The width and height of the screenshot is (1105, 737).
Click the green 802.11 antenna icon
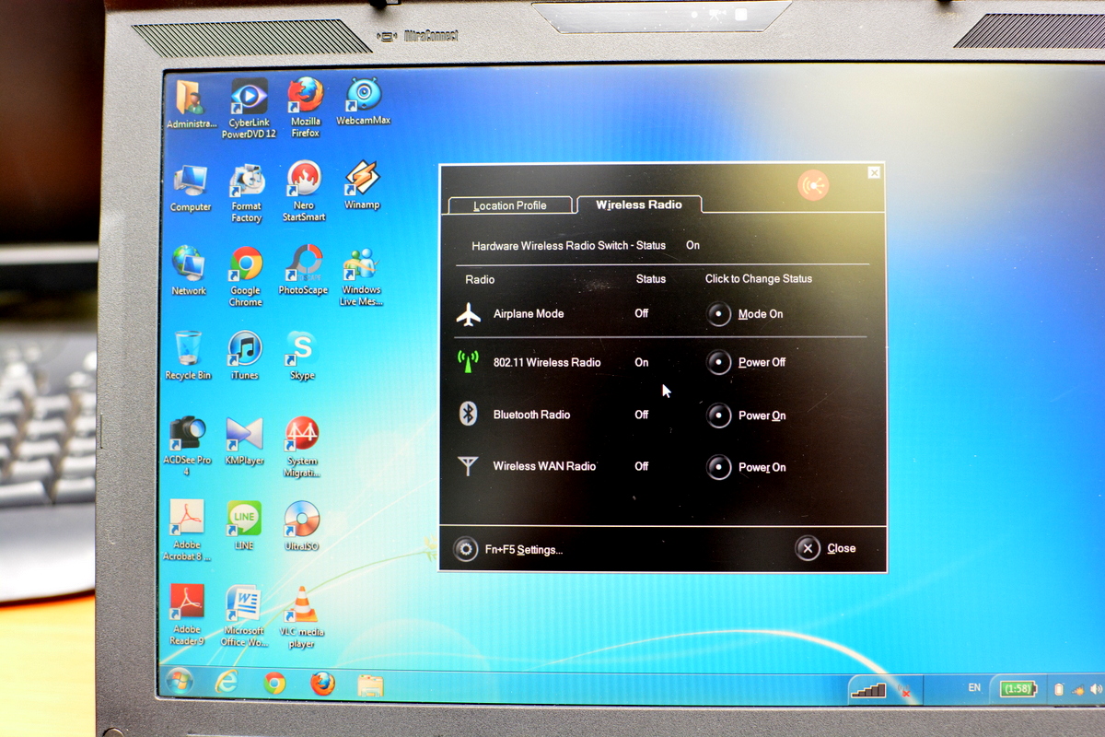(469, 362)
